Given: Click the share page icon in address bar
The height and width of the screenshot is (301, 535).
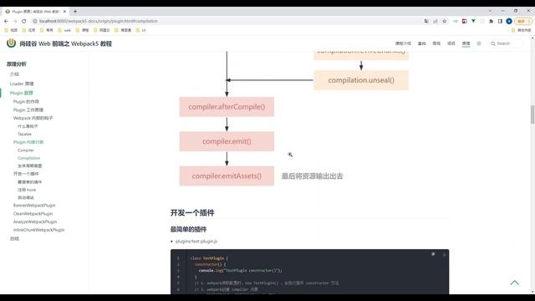Looking at the screenshot, I should coord(436,21).
